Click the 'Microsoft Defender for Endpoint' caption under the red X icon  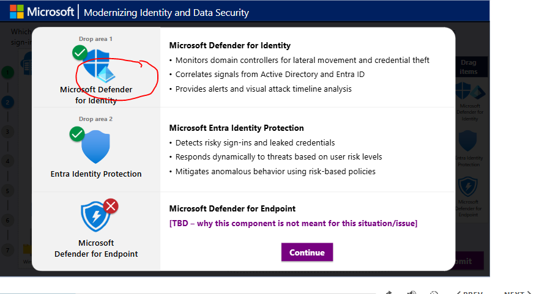point(96,248)
